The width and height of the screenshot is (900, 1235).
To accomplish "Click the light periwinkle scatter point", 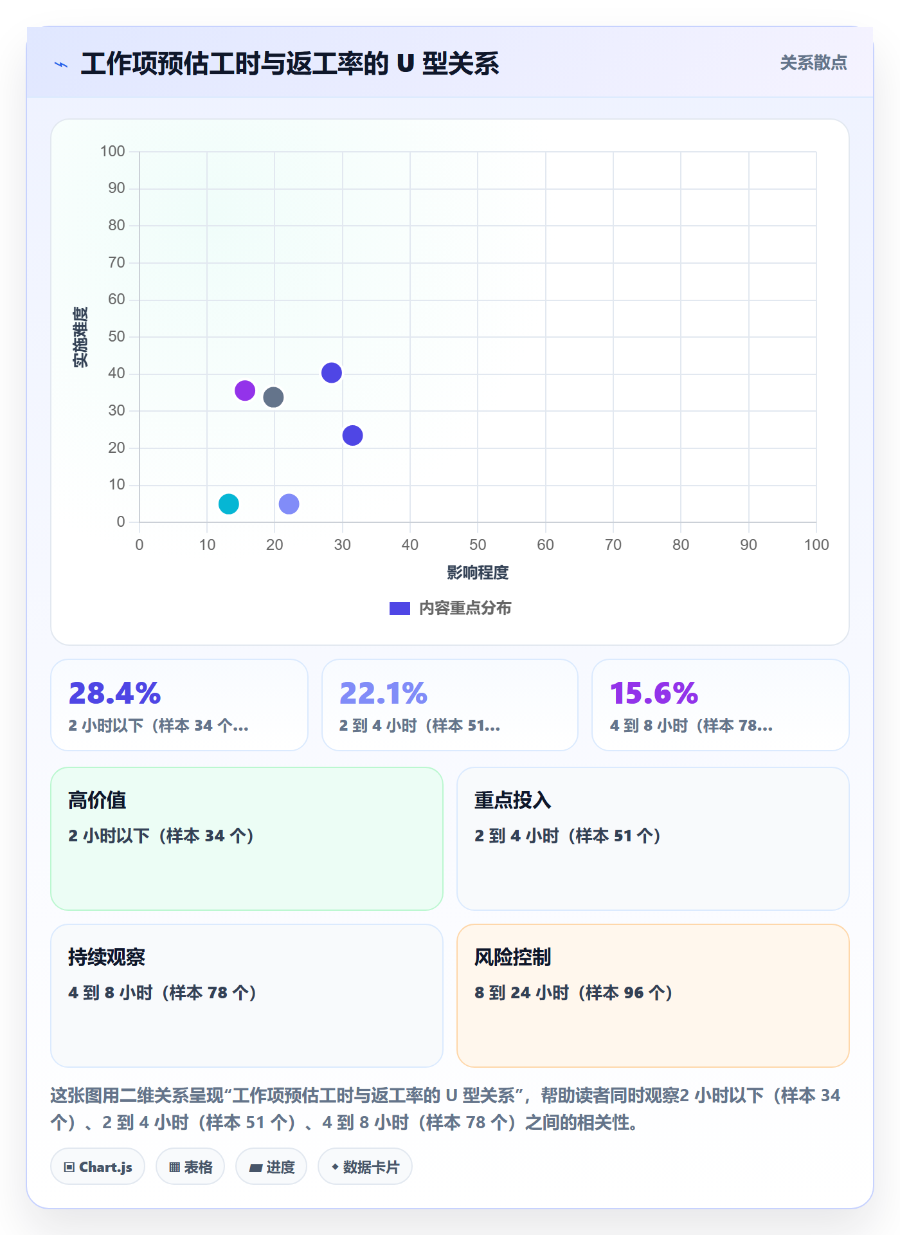I will pyautogui.click(x=289, y=504).
